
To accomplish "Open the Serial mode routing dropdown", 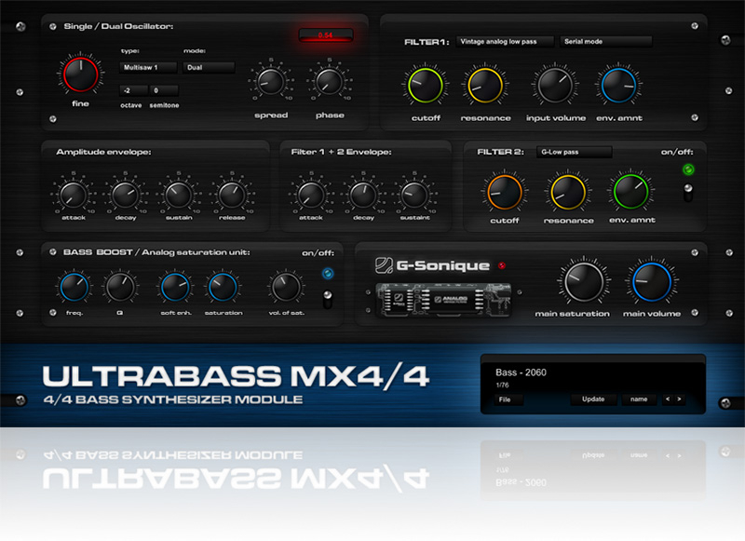I will pyautogui.click(x=606, y=42).
